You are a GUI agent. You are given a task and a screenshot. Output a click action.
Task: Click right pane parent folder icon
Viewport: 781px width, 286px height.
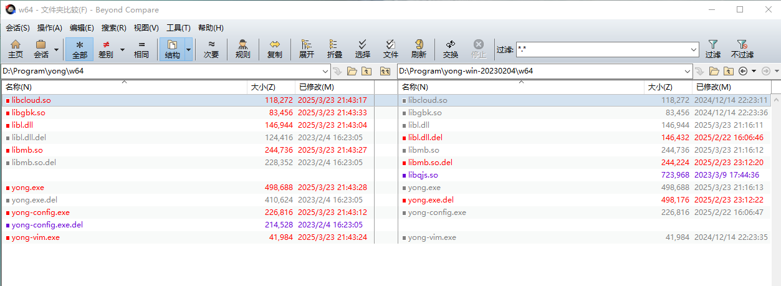pyautogui.click(x=729, y=71)
